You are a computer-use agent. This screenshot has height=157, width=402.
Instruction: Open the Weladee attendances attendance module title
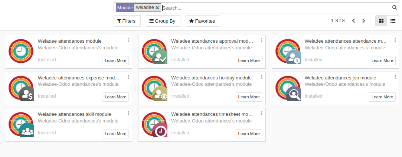345,41
